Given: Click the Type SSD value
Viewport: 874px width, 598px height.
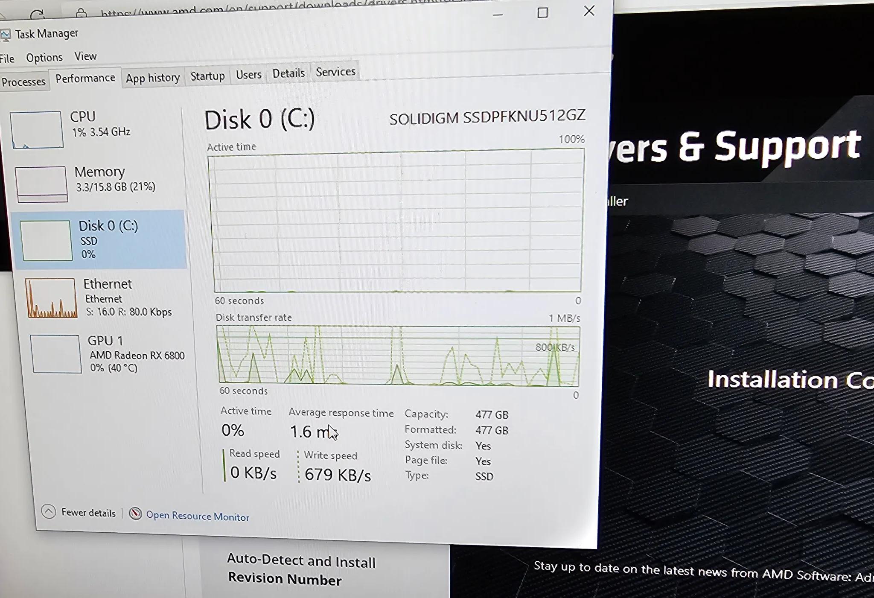Looking at the screenshot, I should [484, 476].
